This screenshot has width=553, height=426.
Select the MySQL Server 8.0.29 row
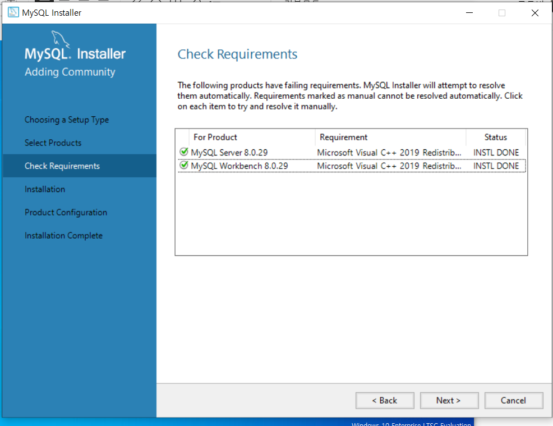[x=351, y=153]
